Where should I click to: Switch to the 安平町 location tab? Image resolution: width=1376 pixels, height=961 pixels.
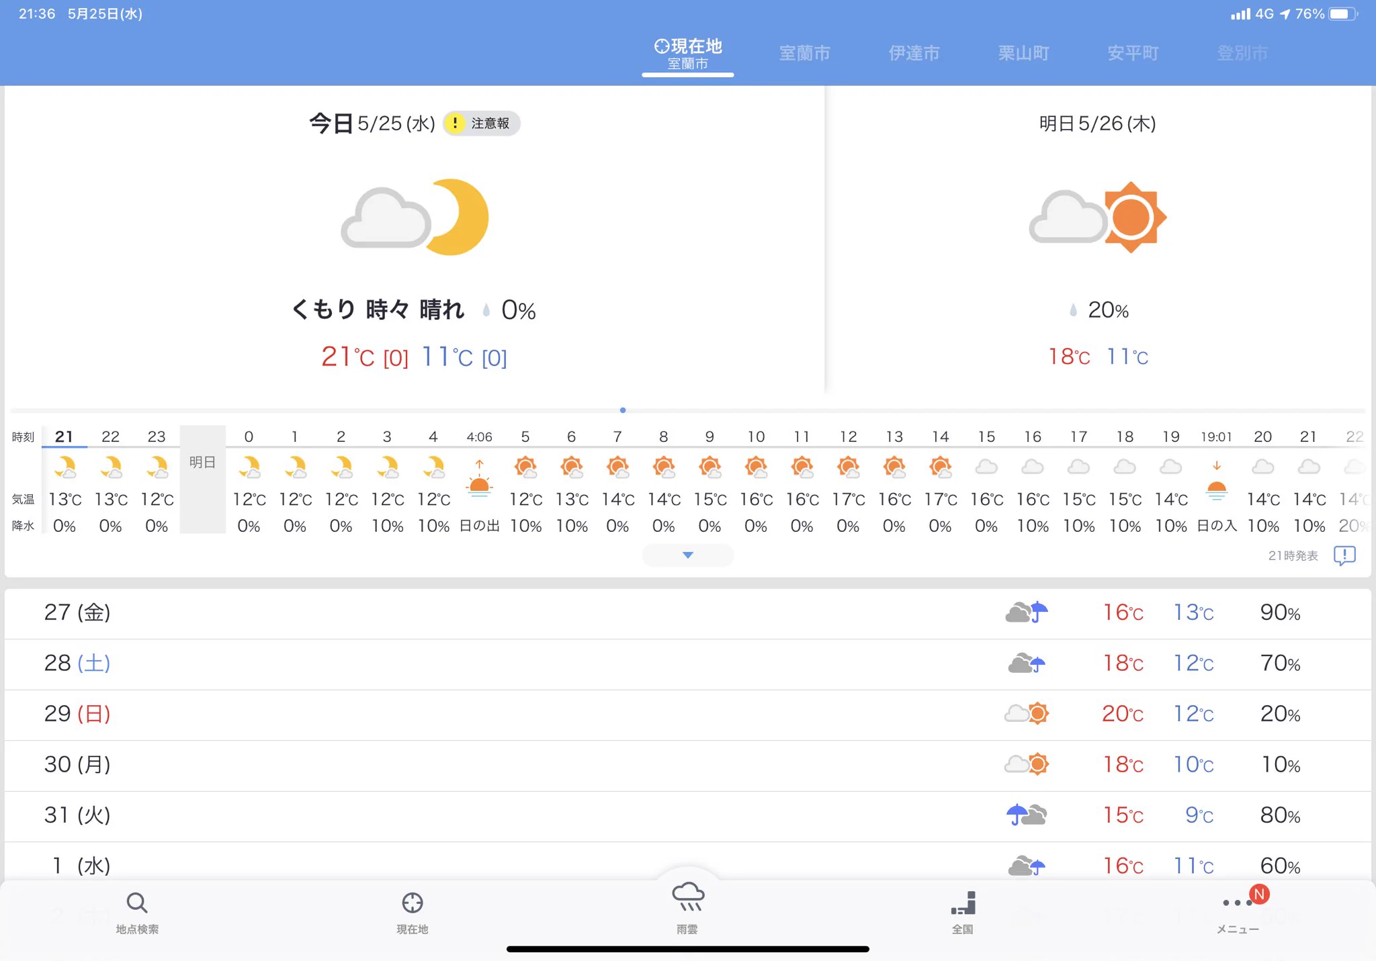(1133, 53)
